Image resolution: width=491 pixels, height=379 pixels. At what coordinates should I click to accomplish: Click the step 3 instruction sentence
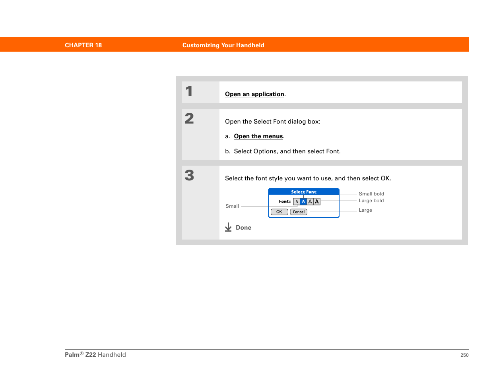pos(308,178)
